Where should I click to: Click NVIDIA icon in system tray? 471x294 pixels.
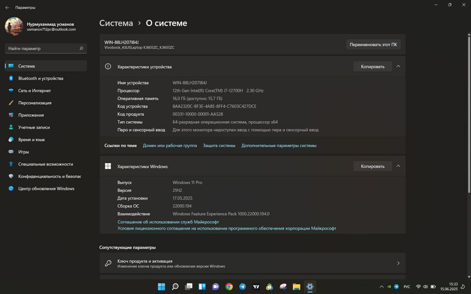(389, 287)
